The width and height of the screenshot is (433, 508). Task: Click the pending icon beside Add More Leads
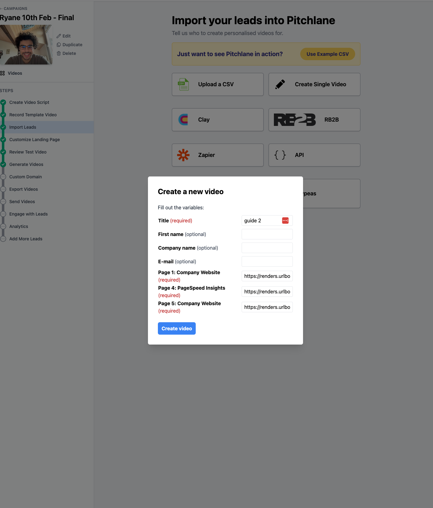tap(3, 239)
